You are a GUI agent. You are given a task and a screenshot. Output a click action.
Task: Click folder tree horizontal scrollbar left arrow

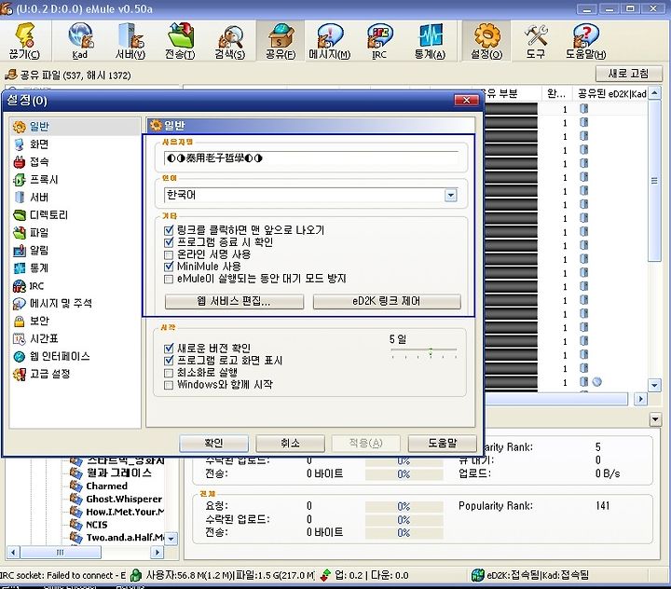(13, 552)
